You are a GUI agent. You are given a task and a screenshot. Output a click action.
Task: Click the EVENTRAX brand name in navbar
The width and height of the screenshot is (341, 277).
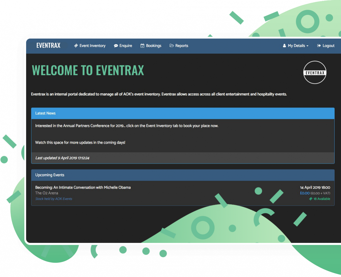point(48,45)
